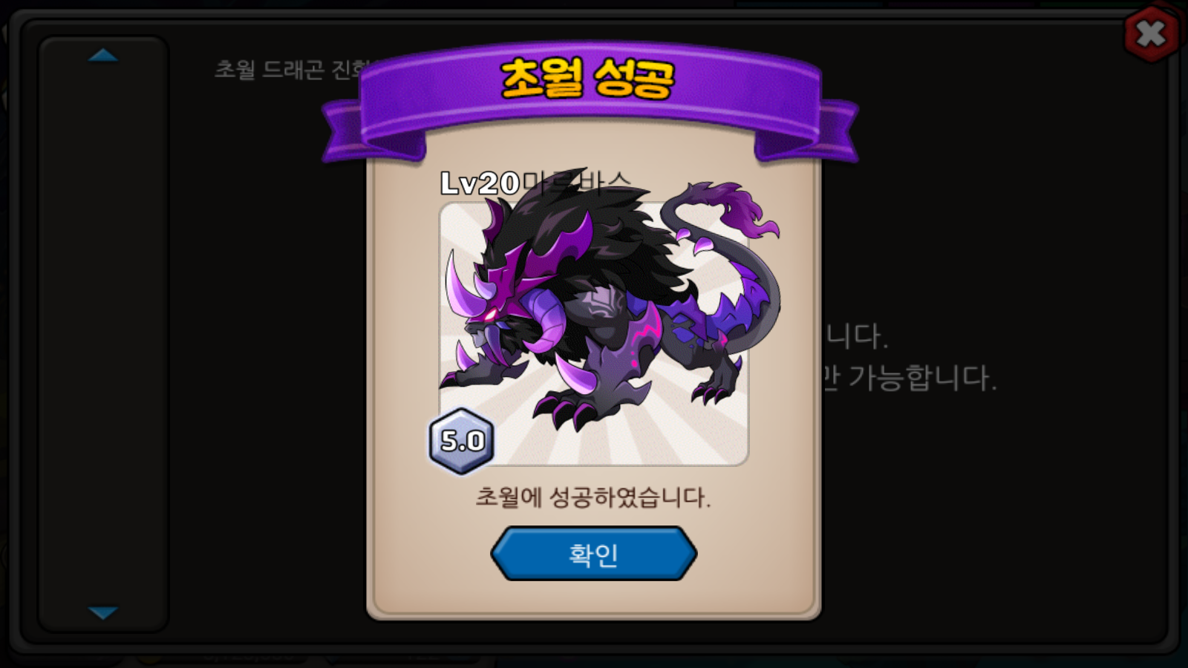The height and width of the screenshot is (668, 1188).
Task: Click the blue up arrow in left panel
Action: click(103, 55)
